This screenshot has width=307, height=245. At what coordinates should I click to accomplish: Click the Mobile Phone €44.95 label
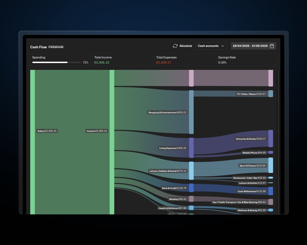point(254,153)
